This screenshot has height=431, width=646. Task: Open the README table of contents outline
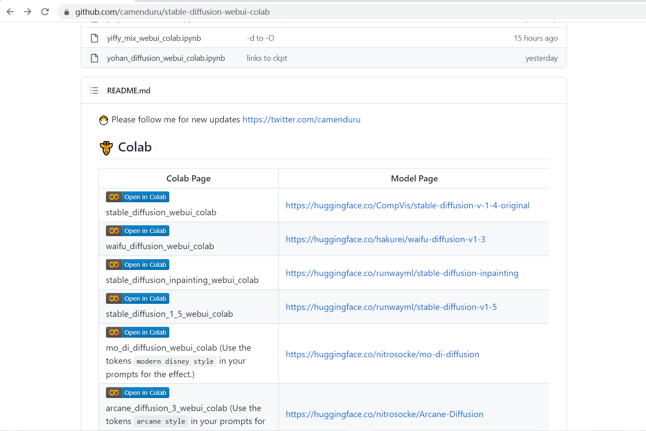point(94,90)
